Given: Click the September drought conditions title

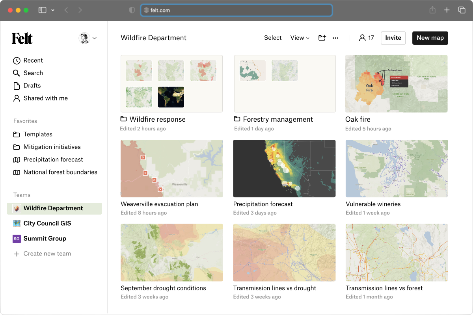Looking at the screenshot, I should pyautogui.click(x=163, y=288).
